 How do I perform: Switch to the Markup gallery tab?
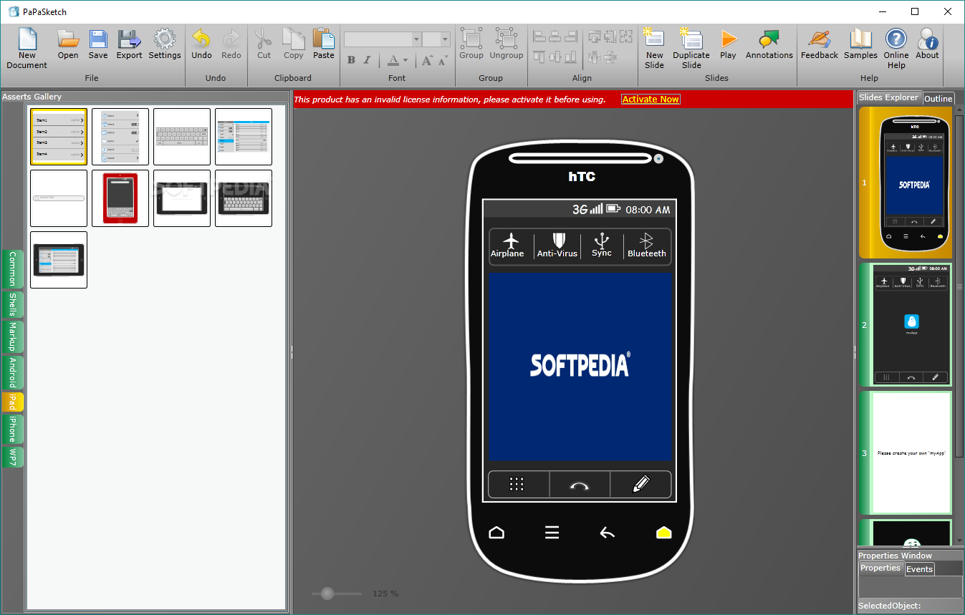pyautogui.click(x=13, y=337)
